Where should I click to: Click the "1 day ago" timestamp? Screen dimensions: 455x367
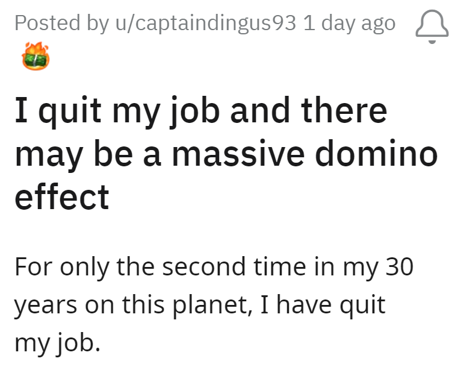pyautogui.click(x=350, y=24)
